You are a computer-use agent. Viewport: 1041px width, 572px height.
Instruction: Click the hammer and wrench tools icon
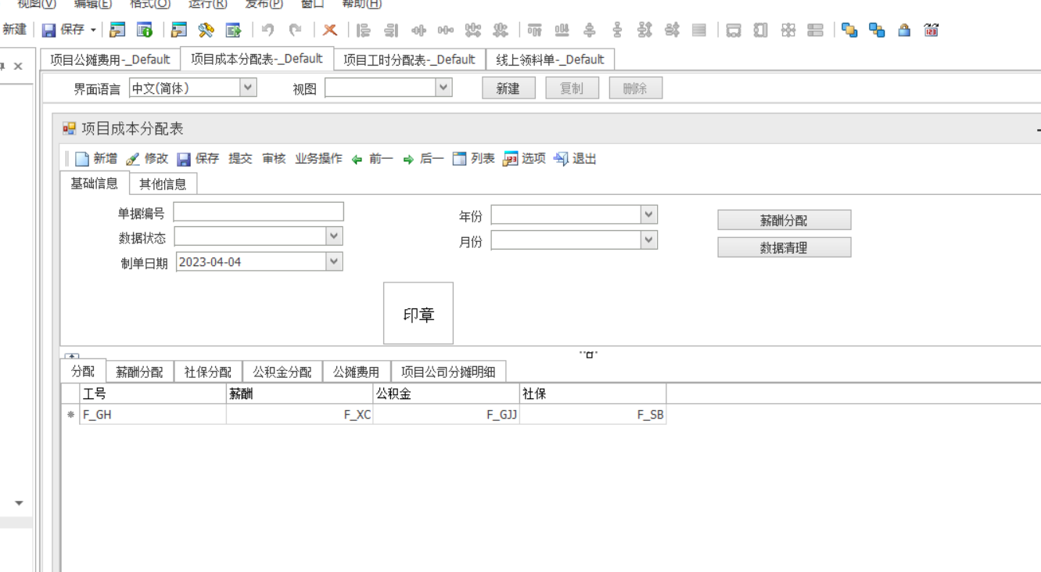pos(206,31)
